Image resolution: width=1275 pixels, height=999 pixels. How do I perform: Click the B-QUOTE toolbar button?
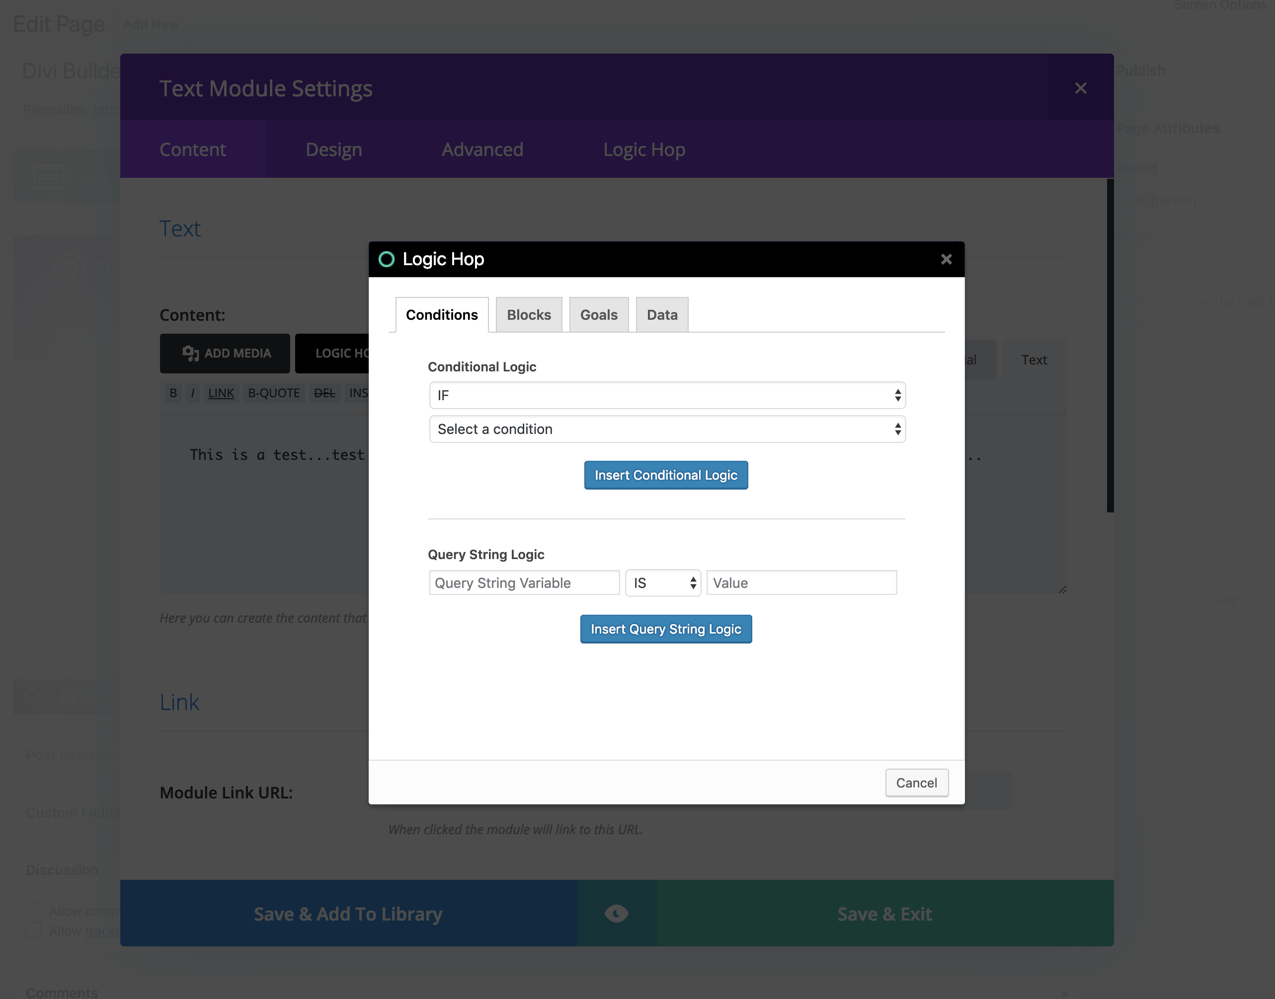[273, 393]
